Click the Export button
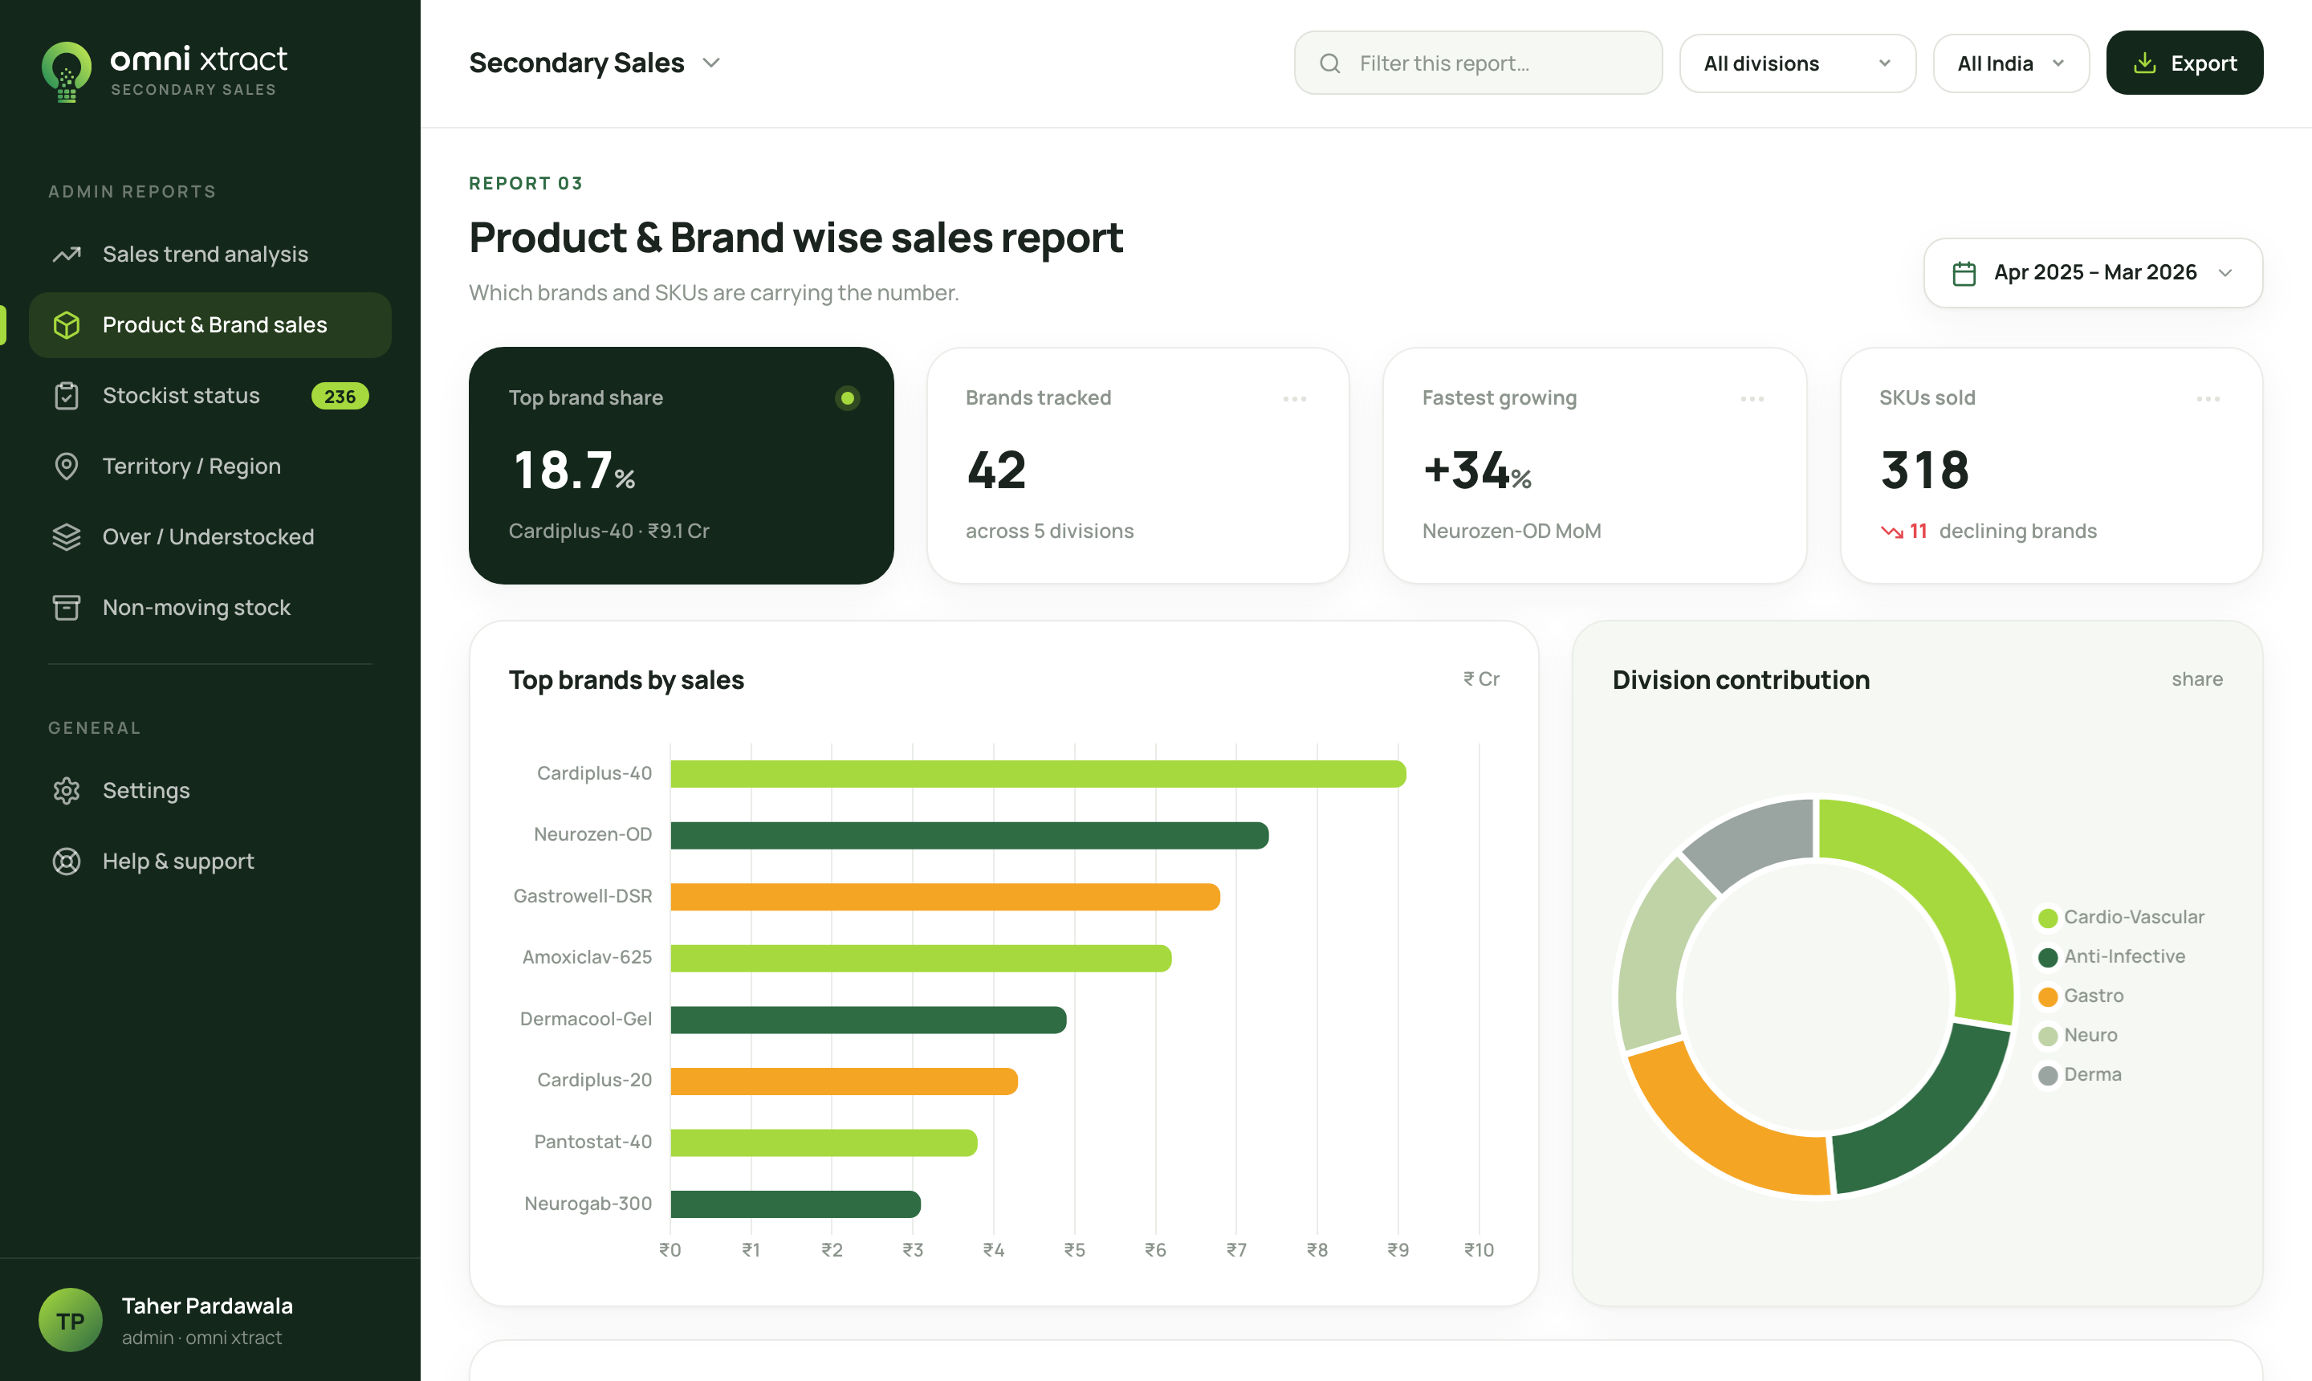Viewport: 2312px width, 1381px height. (x=2184, y=63)
